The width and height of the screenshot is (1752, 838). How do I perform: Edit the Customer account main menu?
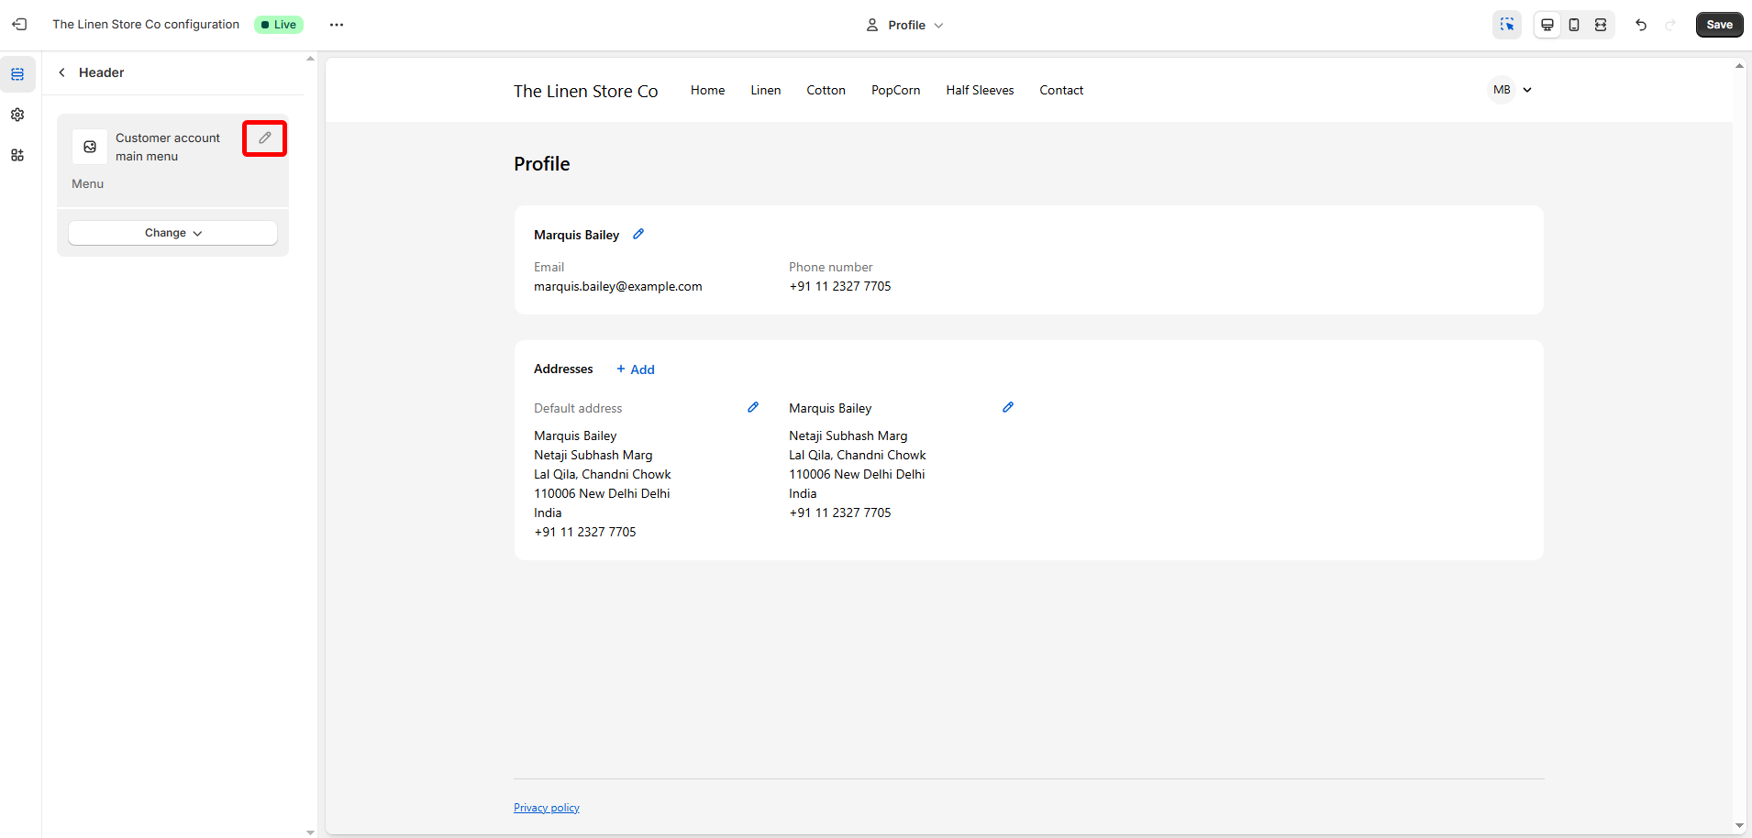pos(264,138)
